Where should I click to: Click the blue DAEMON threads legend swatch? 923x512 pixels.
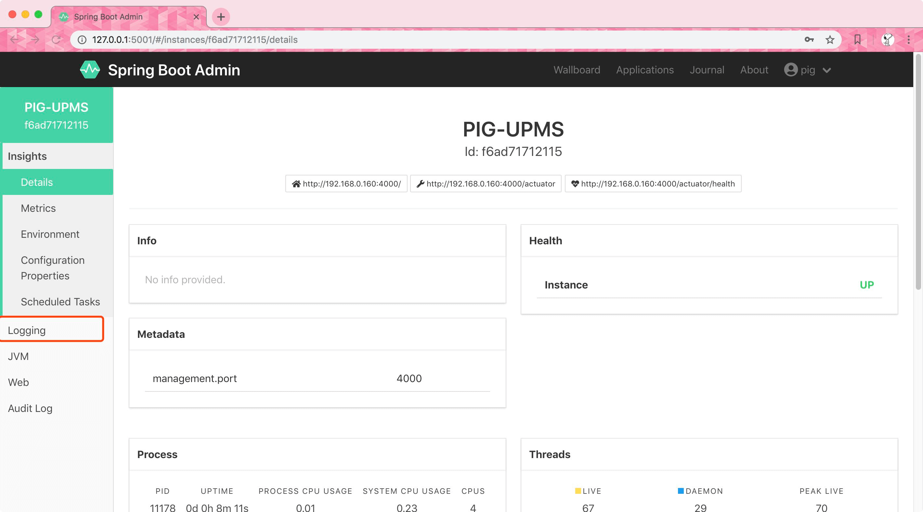(x=681, y=491)
